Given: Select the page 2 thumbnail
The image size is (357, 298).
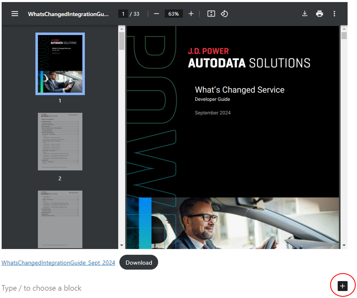Looking at the screenshot, I should 60,141.
